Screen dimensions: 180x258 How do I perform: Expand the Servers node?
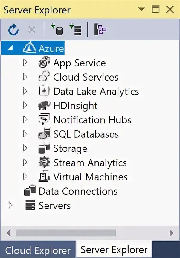pos(11,206)
